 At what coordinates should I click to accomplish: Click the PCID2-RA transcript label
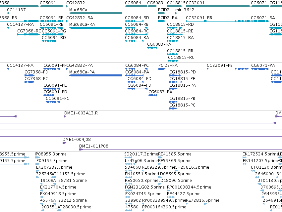coord(168,18)
